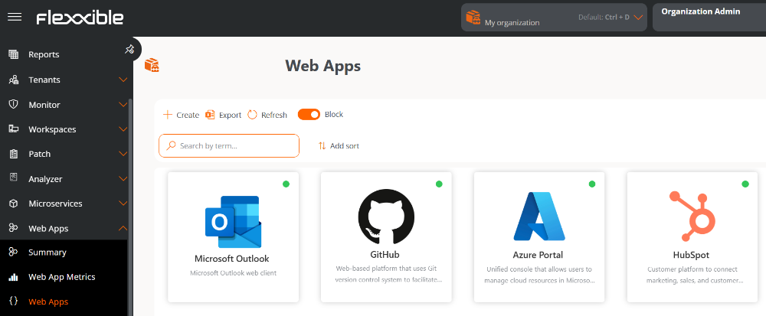Open the GitHub card title

click(385, 255)
